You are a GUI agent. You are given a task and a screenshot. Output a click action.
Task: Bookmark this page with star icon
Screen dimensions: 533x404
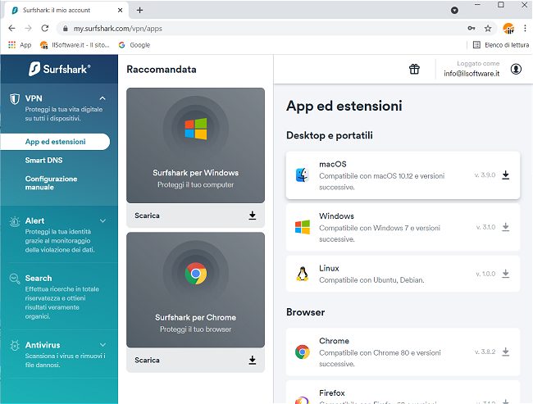click(488, 28)
